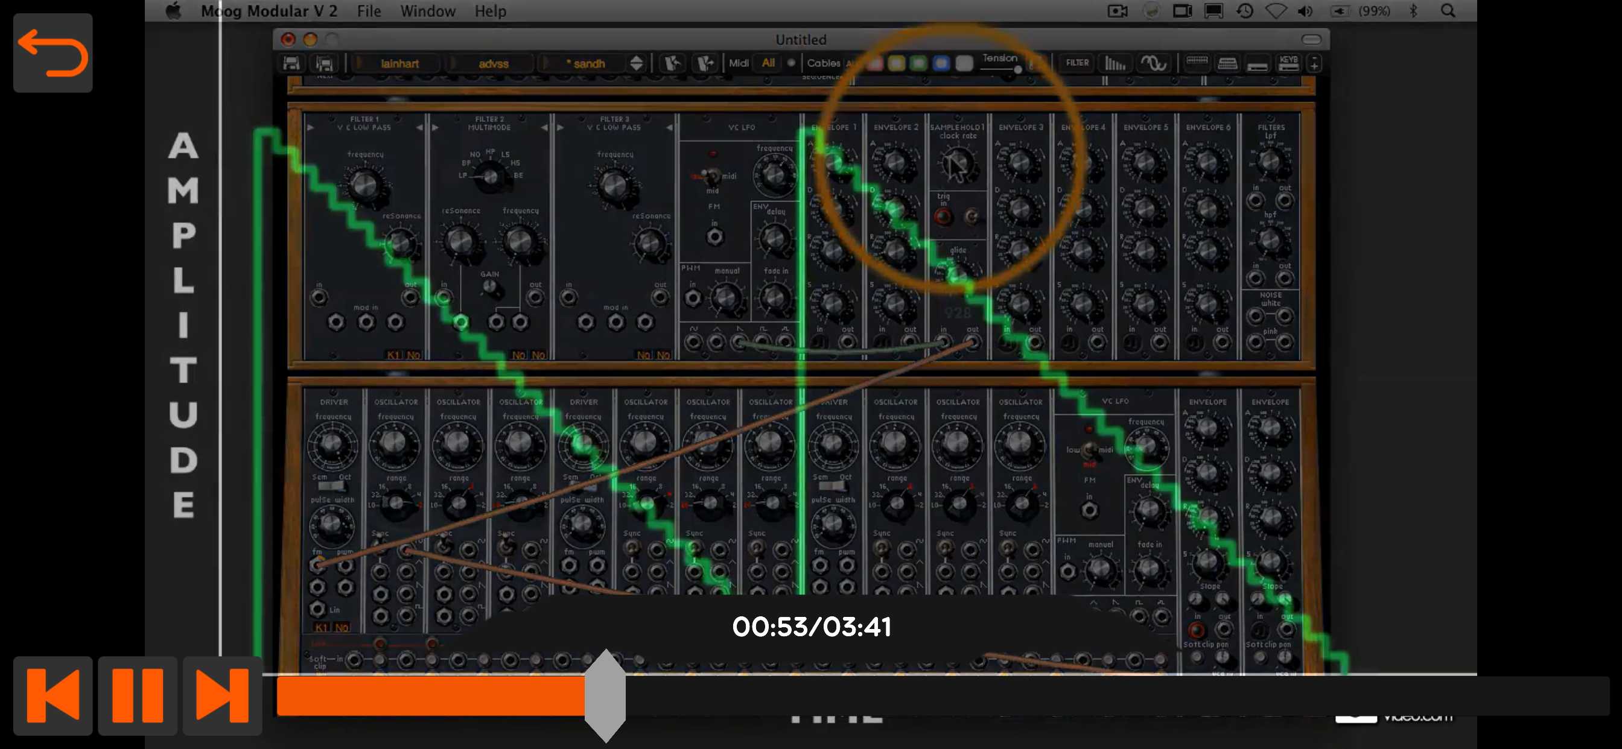Toggle K1 button under Filter 1
This screenshot has height=749, width=1622.
coord(393,355)
